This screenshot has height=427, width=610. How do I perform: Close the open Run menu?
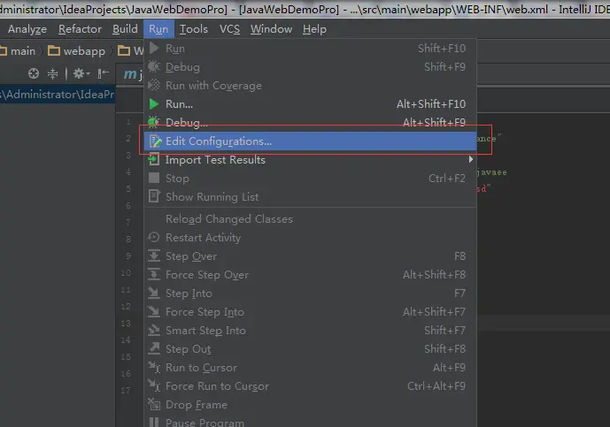(158, 29)
